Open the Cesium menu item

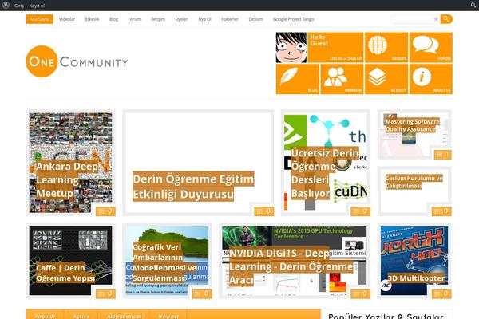click(255, 19)
